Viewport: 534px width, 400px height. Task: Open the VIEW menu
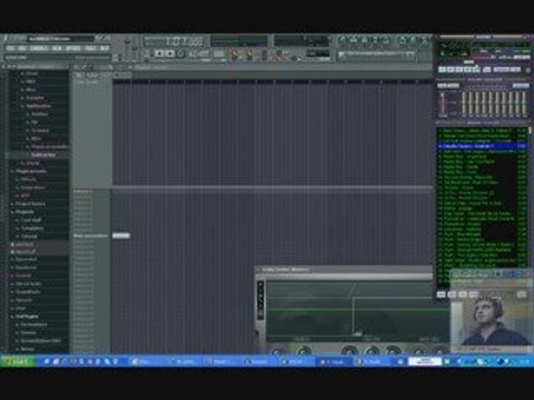(x=57, y=48)
